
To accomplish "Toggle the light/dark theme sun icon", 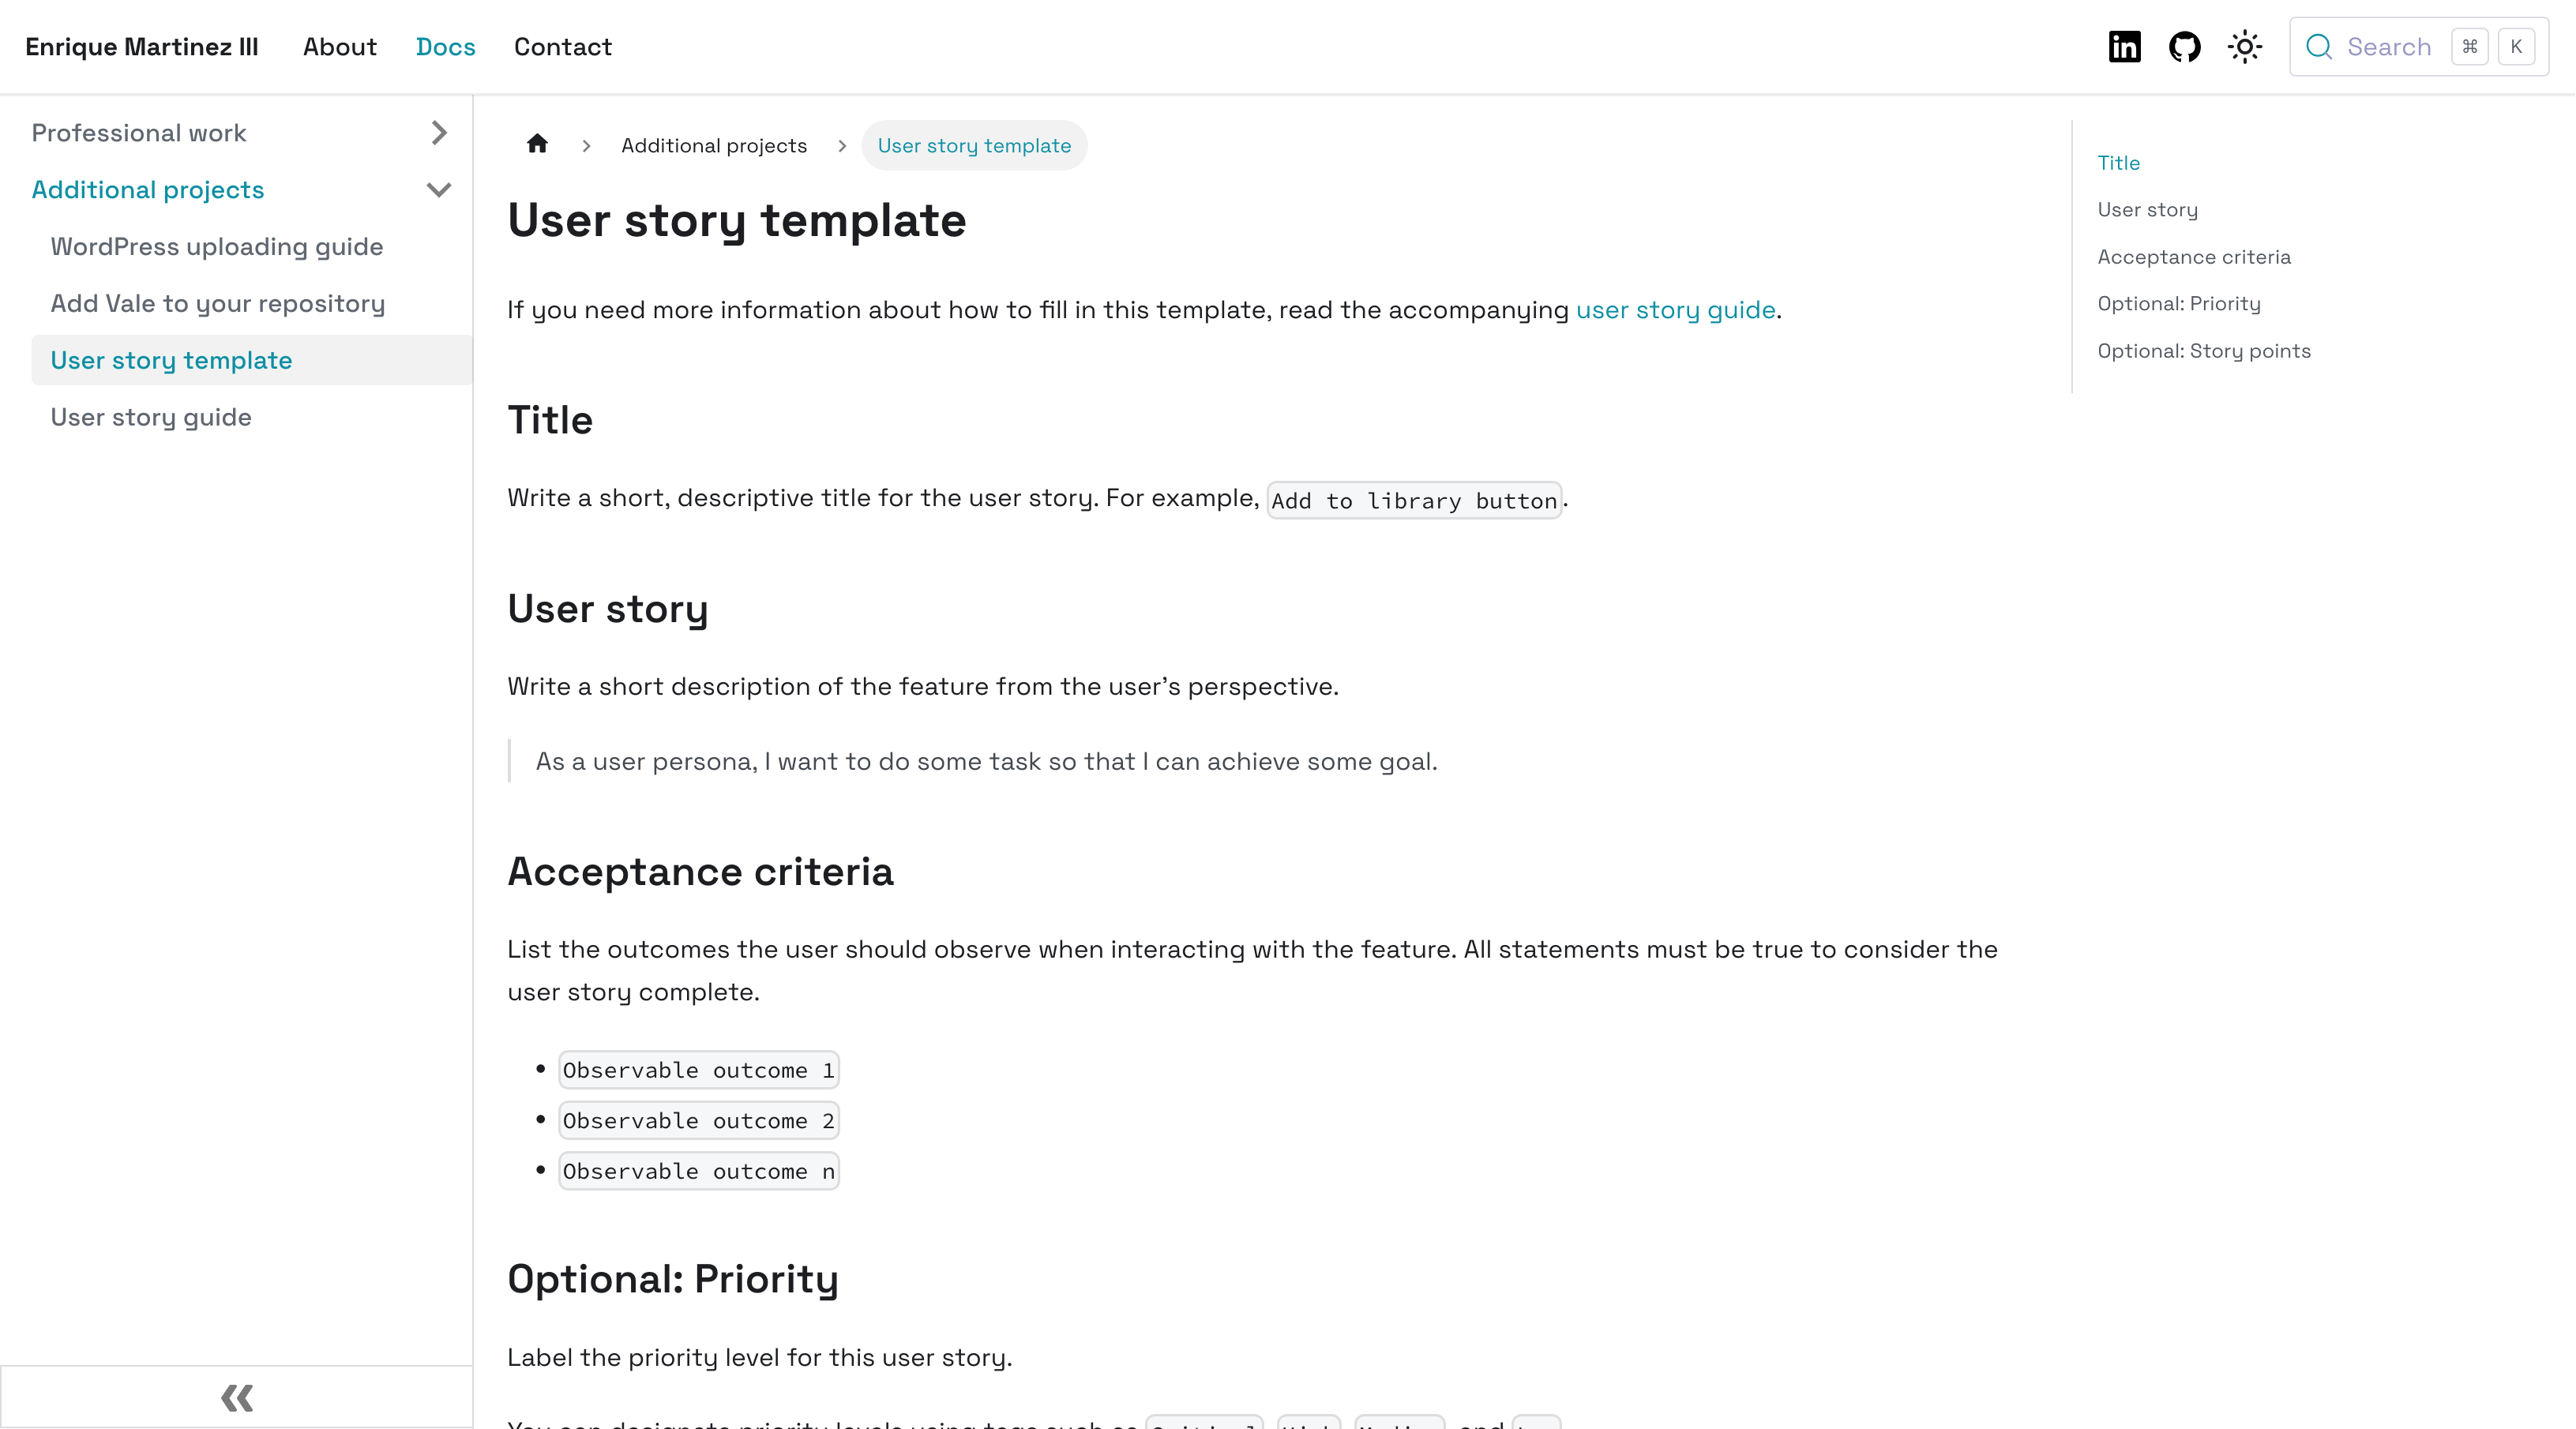I will coord(2245,47).
